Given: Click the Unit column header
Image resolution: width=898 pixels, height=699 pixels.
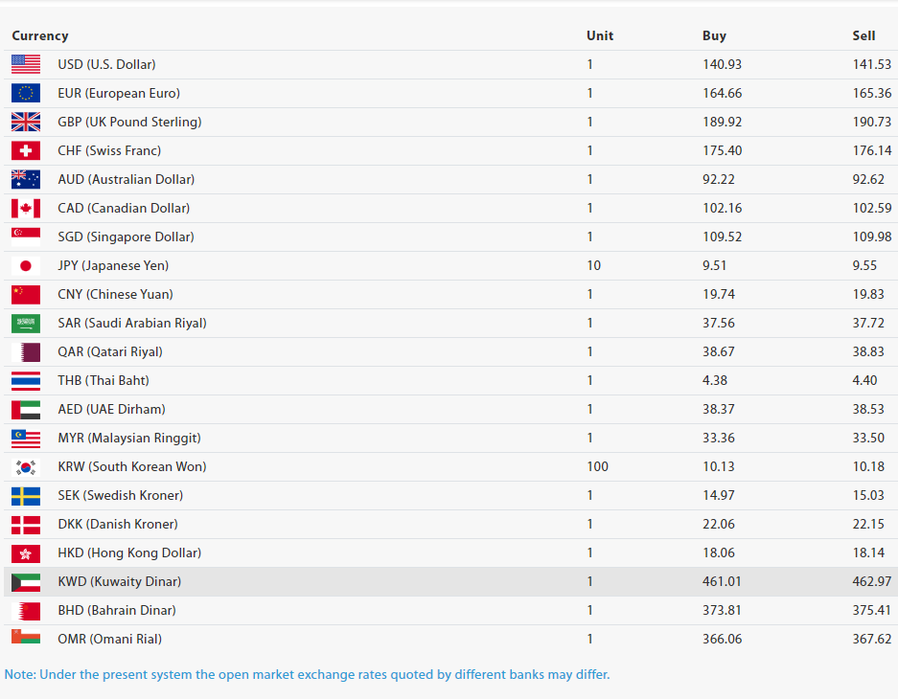Looking at the screenshot, I should 600,35.
